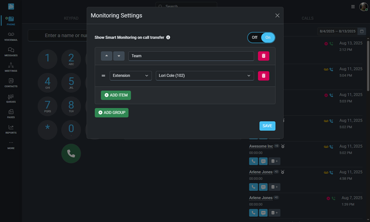Open Contacts in the sidebar
The image size is (370, 222).
11,83
